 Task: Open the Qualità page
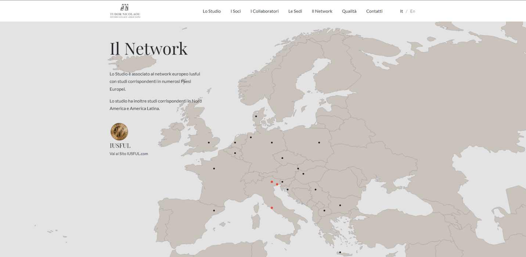point(349,11)
